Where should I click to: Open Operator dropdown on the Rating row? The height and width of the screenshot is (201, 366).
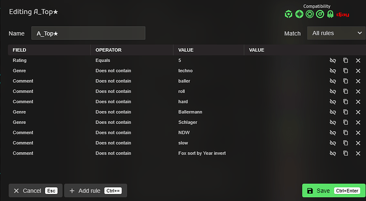(132, 60)
